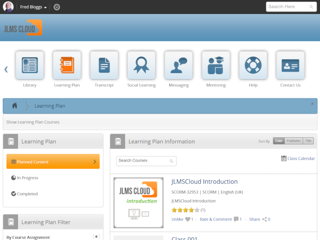Image resolution: width=320 pixels, height=240 pixels.
Task: Click the star rating on JLMSCloud Introduction
Action: click(x=185, y=210)
